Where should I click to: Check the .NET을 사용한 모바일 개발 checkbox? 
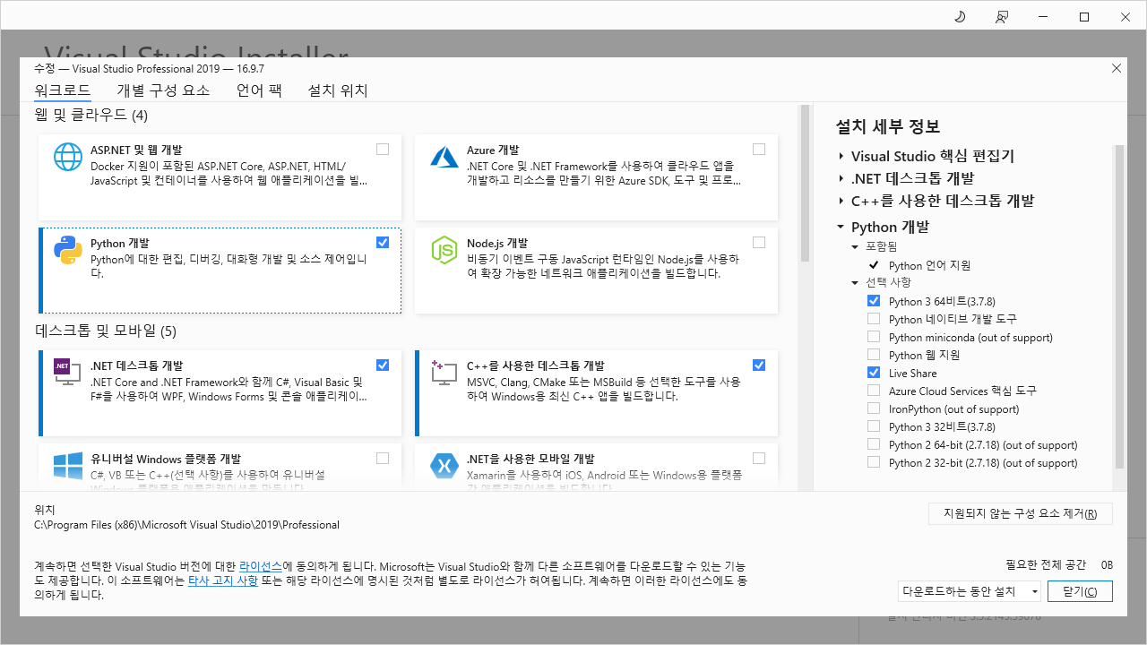[759, 458]
